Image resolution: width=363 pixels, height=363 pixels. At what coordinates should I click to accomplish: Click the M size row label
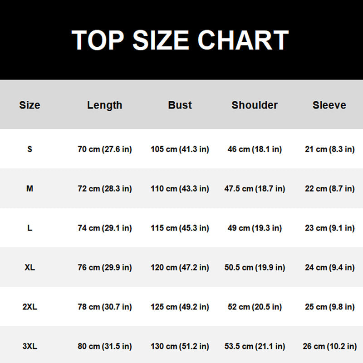[x=29, y=189]
